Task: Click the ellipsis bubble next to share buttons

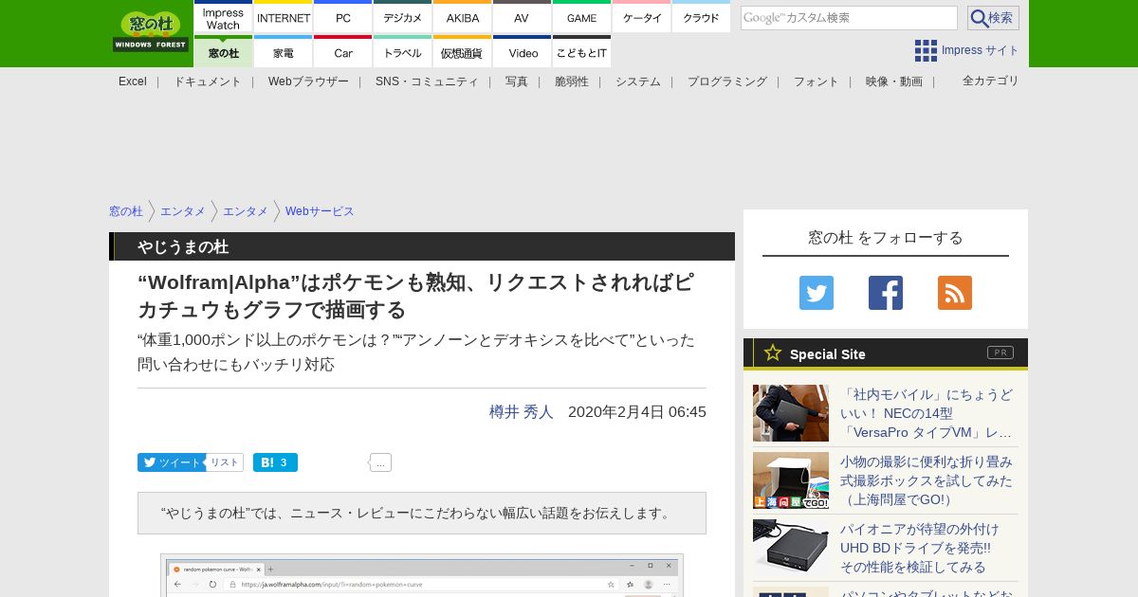Action: click(380, 462)
